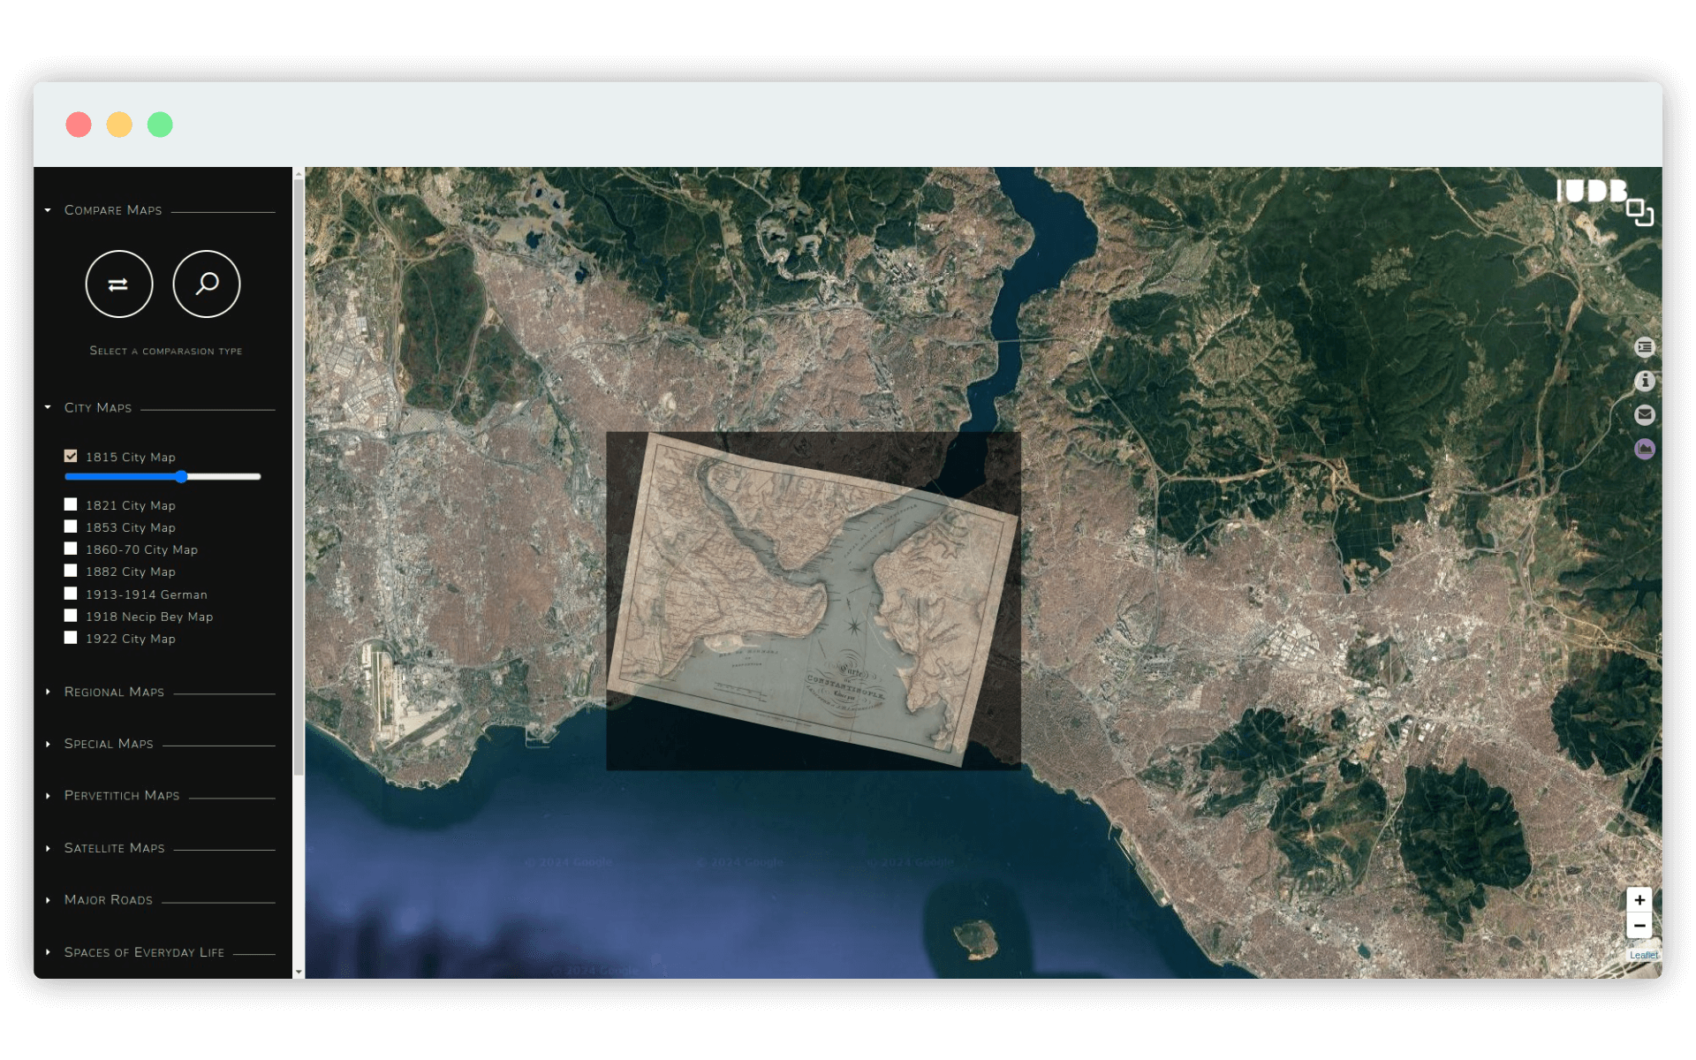1696x1060 pixels.
Task: Click the 'City Maps' heading text
Action: pyautogui.click(x=98, y=407)
